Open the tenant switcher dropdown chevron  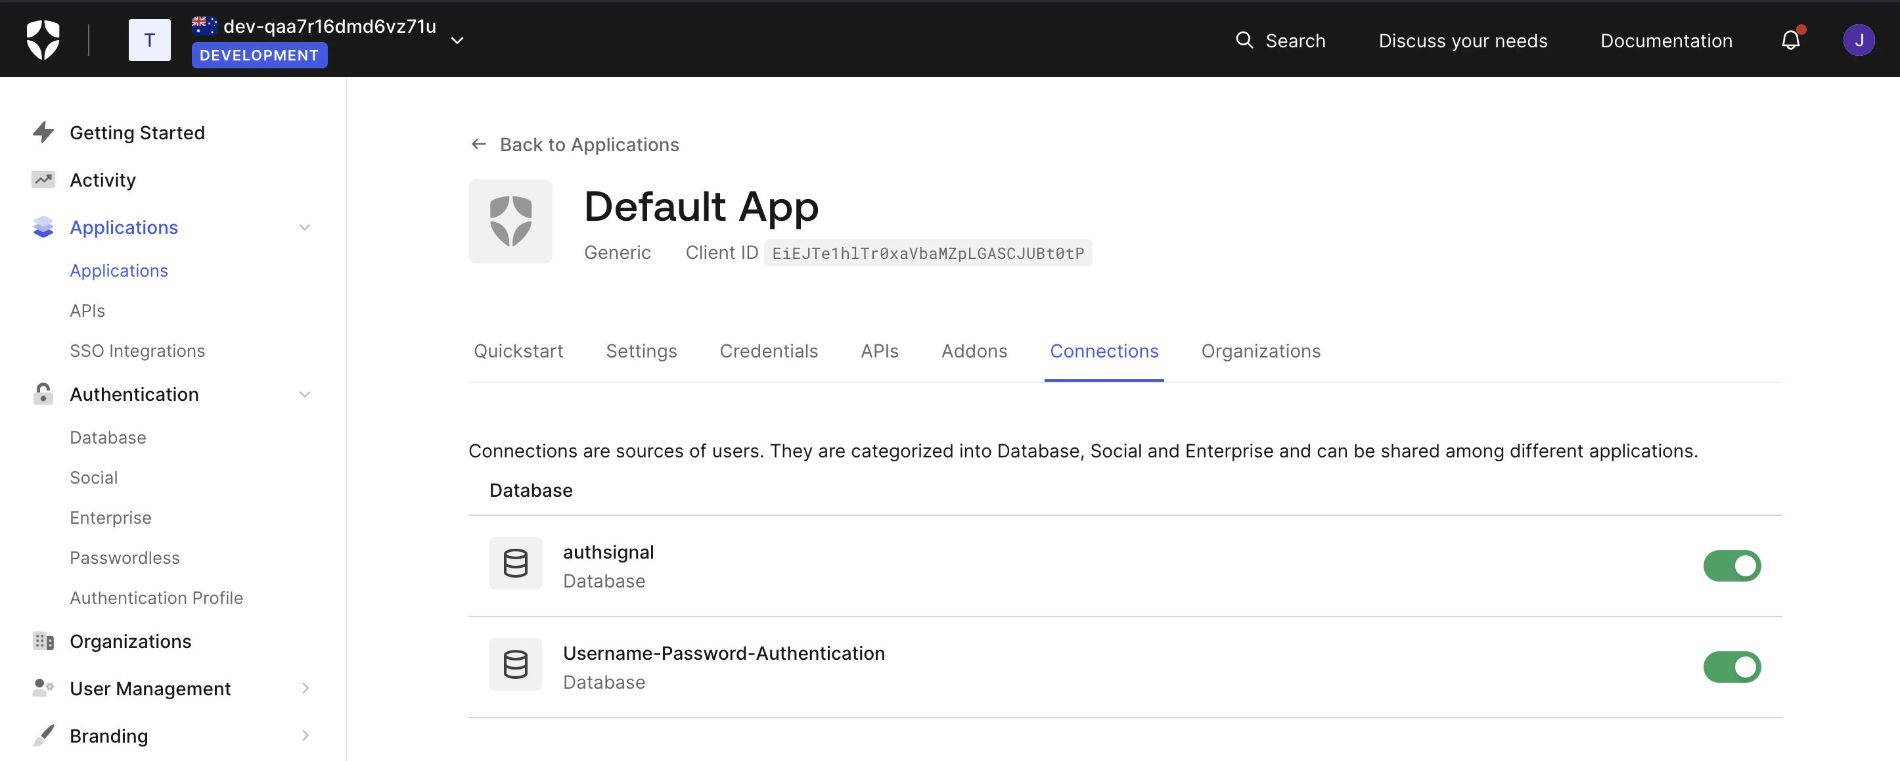(457, 40)
